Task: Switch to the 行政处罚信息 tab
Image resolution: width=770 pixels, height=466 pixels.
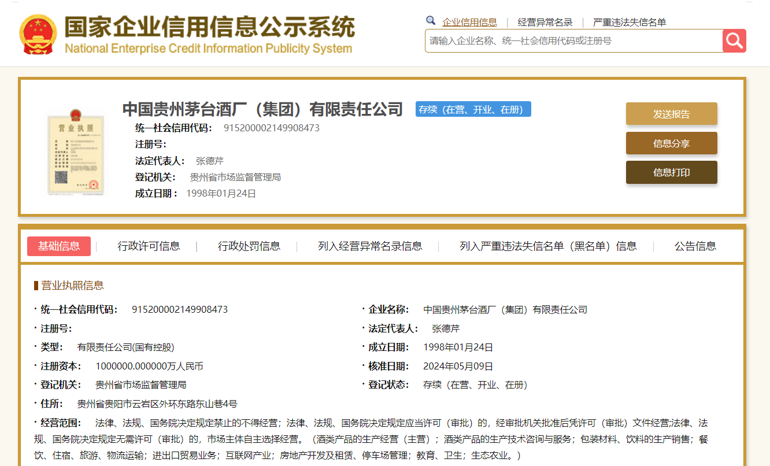Action: pos(249,246)
